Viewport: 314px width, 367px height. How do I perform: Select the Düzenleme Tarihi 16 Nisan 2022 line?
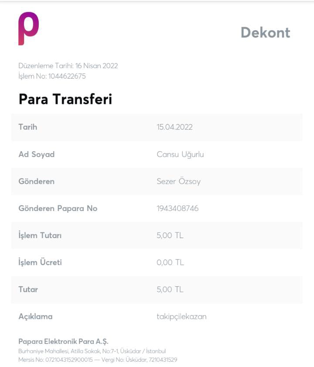point(68,66)
